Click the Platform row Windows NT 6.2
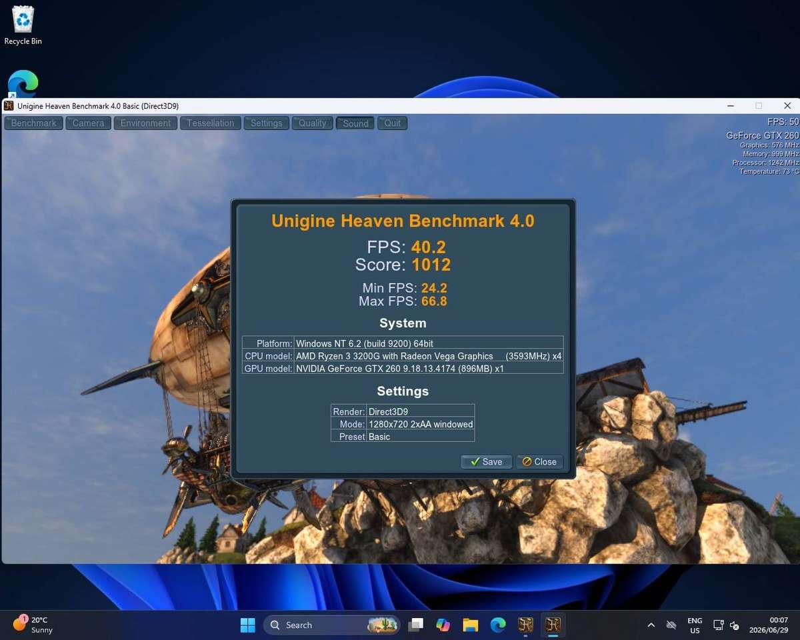 tap(403, 343)
